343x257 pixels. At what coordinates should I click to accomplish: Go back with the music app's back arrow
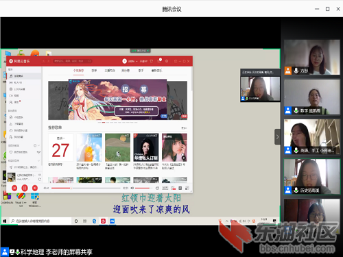[44, 61]
